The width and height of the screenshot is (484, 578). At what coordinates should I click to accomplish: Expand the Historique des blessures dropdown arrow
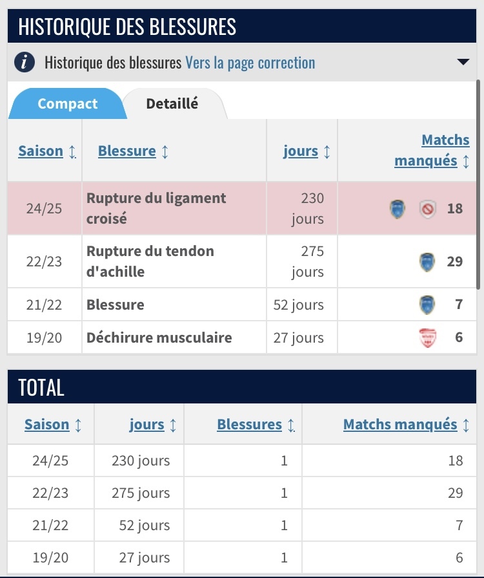pos(463,62)
